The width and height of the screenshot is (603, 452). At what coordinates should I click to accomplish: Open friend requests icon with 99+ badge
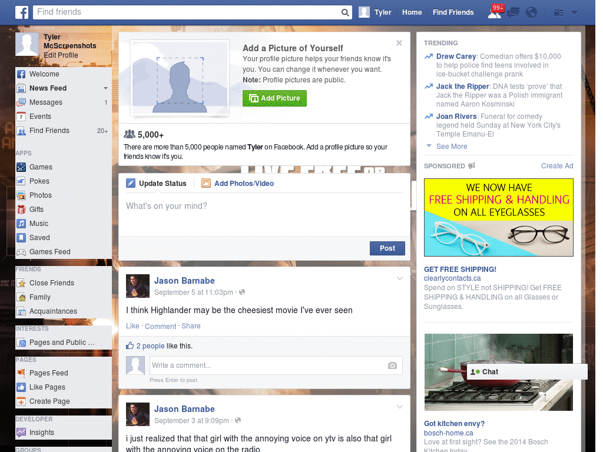coord(495,12)
